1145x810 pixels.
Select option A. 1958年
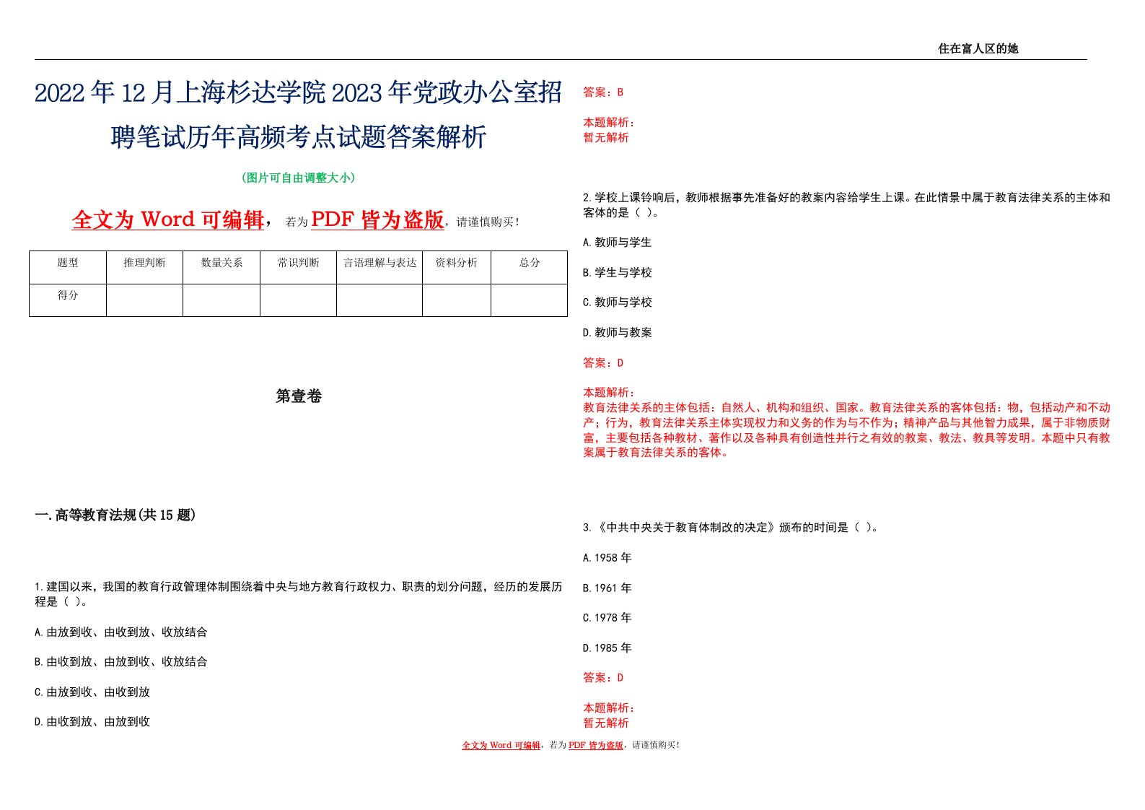(607, 558)
